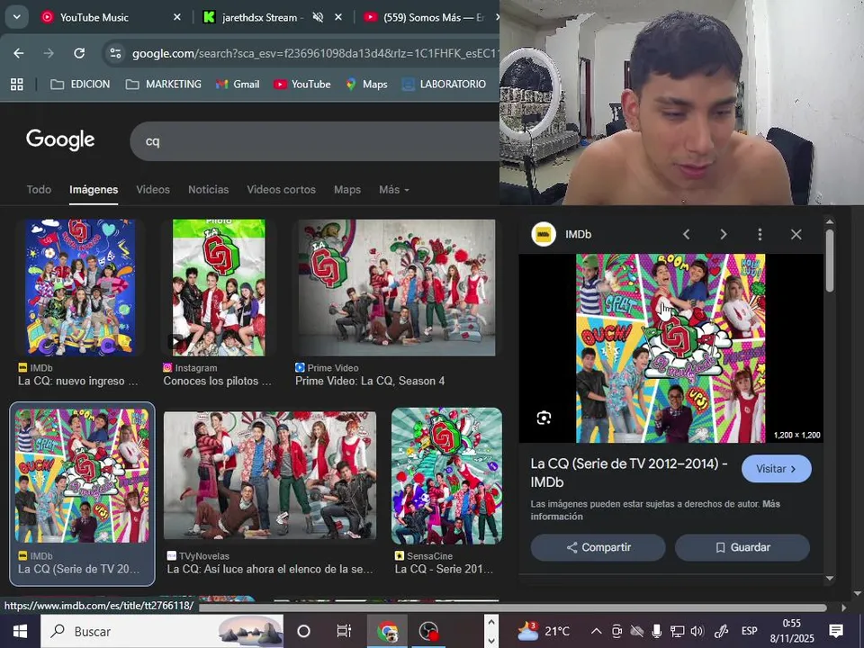The height and width of the screenshot is (648, 864).
Task: Open the notifications action center icon
Action: point(836,631)
